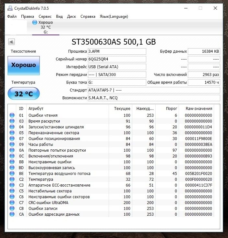Click status orb of Ошибки позиционирования row
Image resolution: width=228 pixels, height=238 pixels.
tap(12, 138)
